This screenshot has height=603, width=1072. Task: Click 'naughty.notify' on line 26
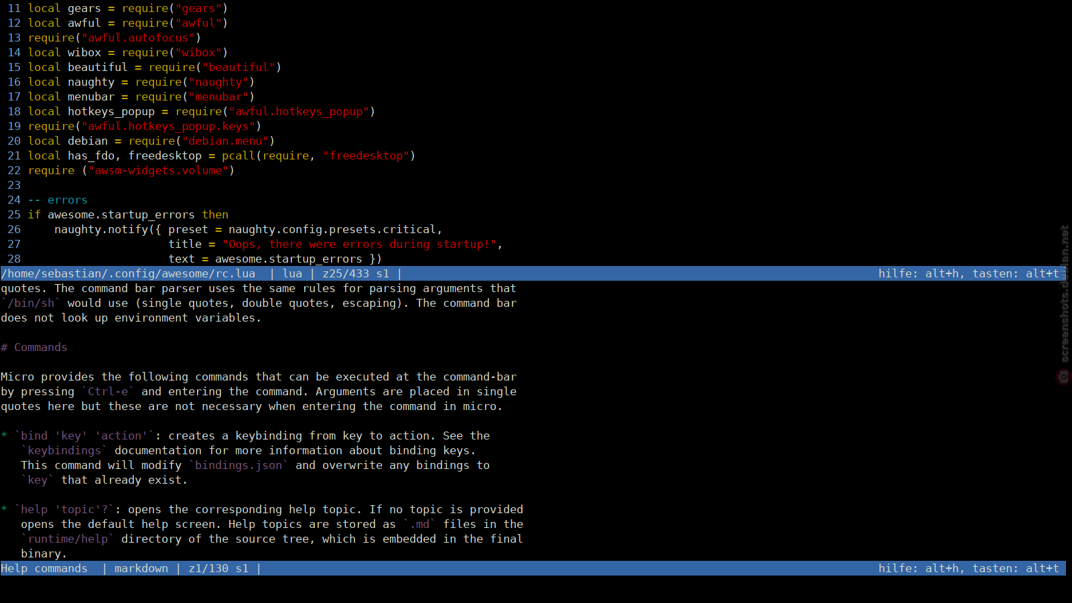point(101,229)
